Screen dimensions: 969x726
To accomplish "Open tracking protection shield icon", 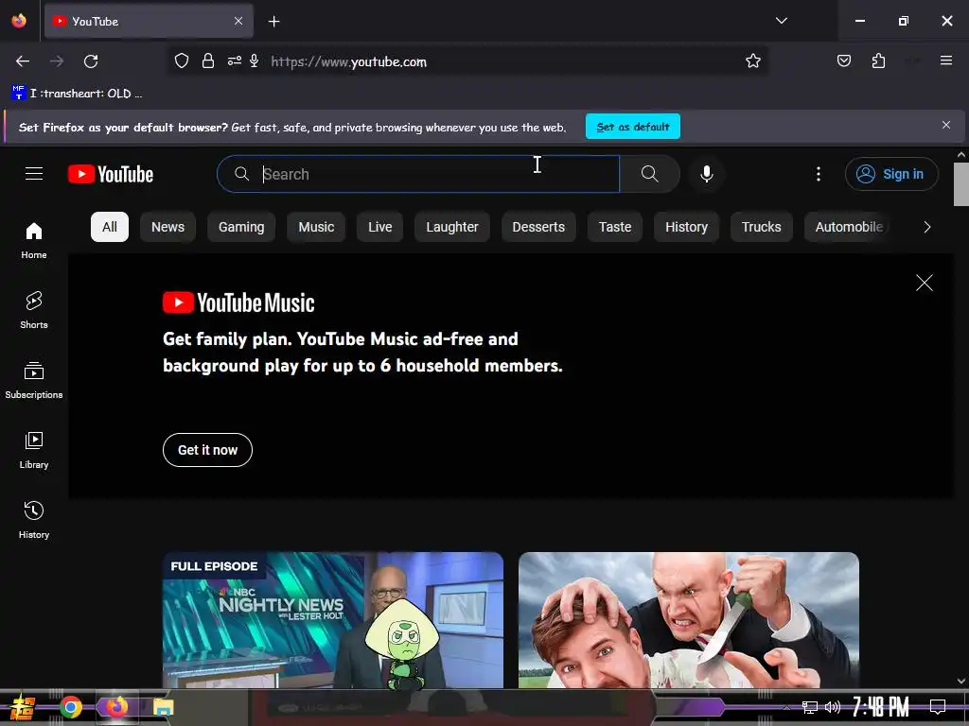I will point(181,61).
